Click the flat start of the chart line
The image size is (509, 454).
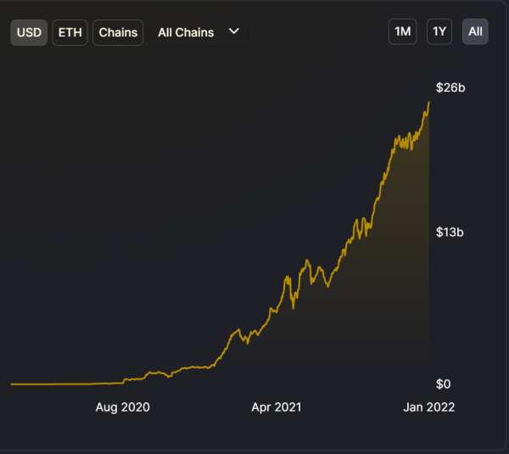[x=51, y=384]
